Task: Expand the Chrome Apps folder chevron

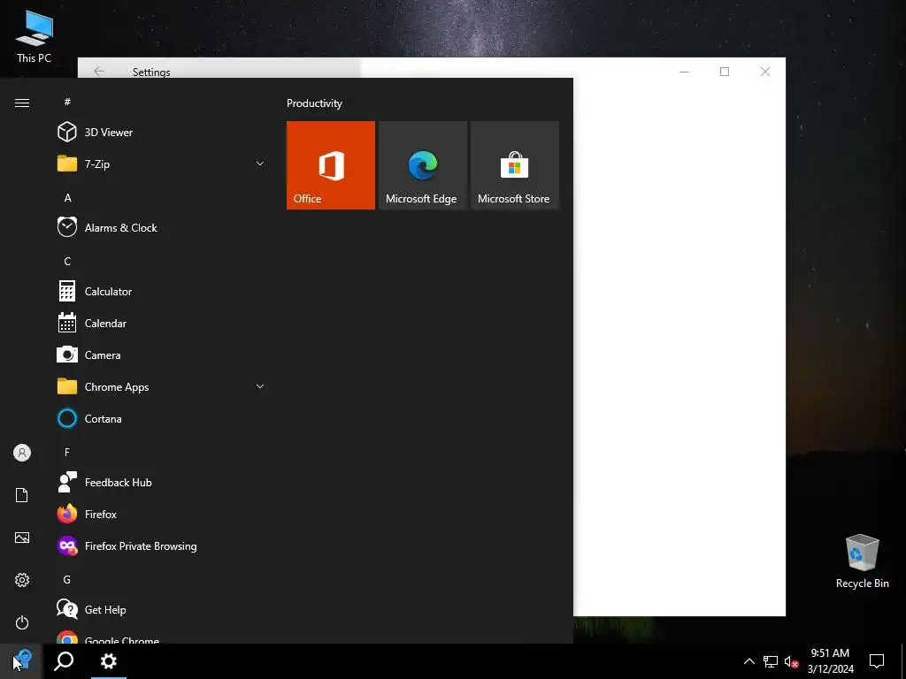Action: point(260,386)
